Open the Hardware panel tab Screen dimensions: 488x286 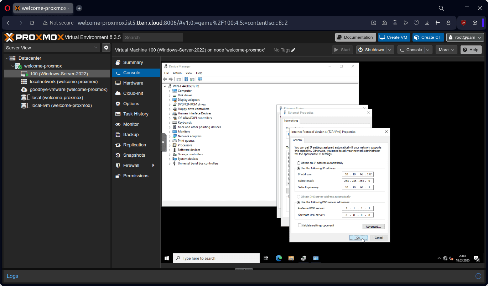136,83
